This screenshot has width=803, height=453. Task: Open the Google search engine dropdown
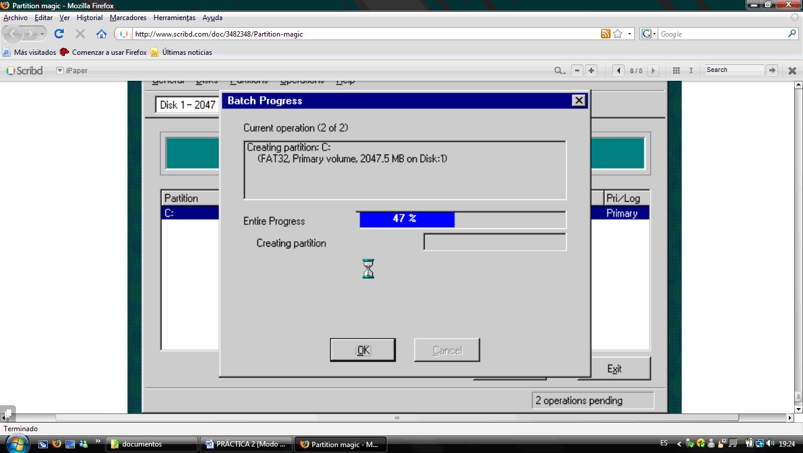pyautogui.click(x=648, y=34)
